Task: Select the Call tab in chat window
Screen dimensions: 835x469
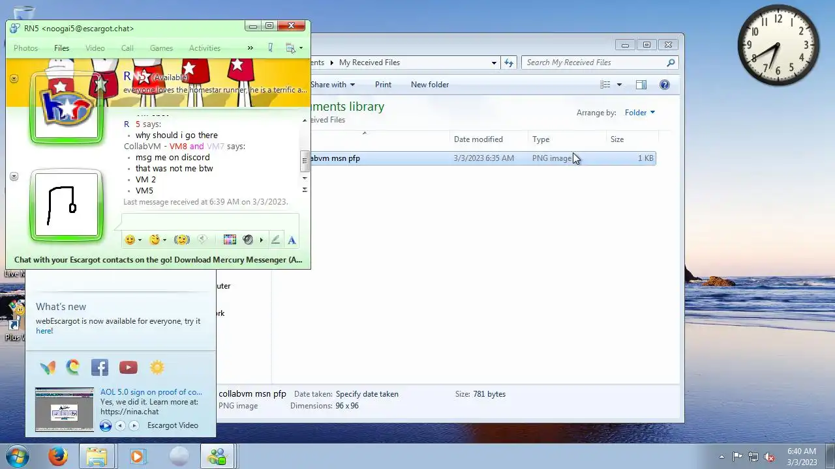Action: [x=127, y=48]
